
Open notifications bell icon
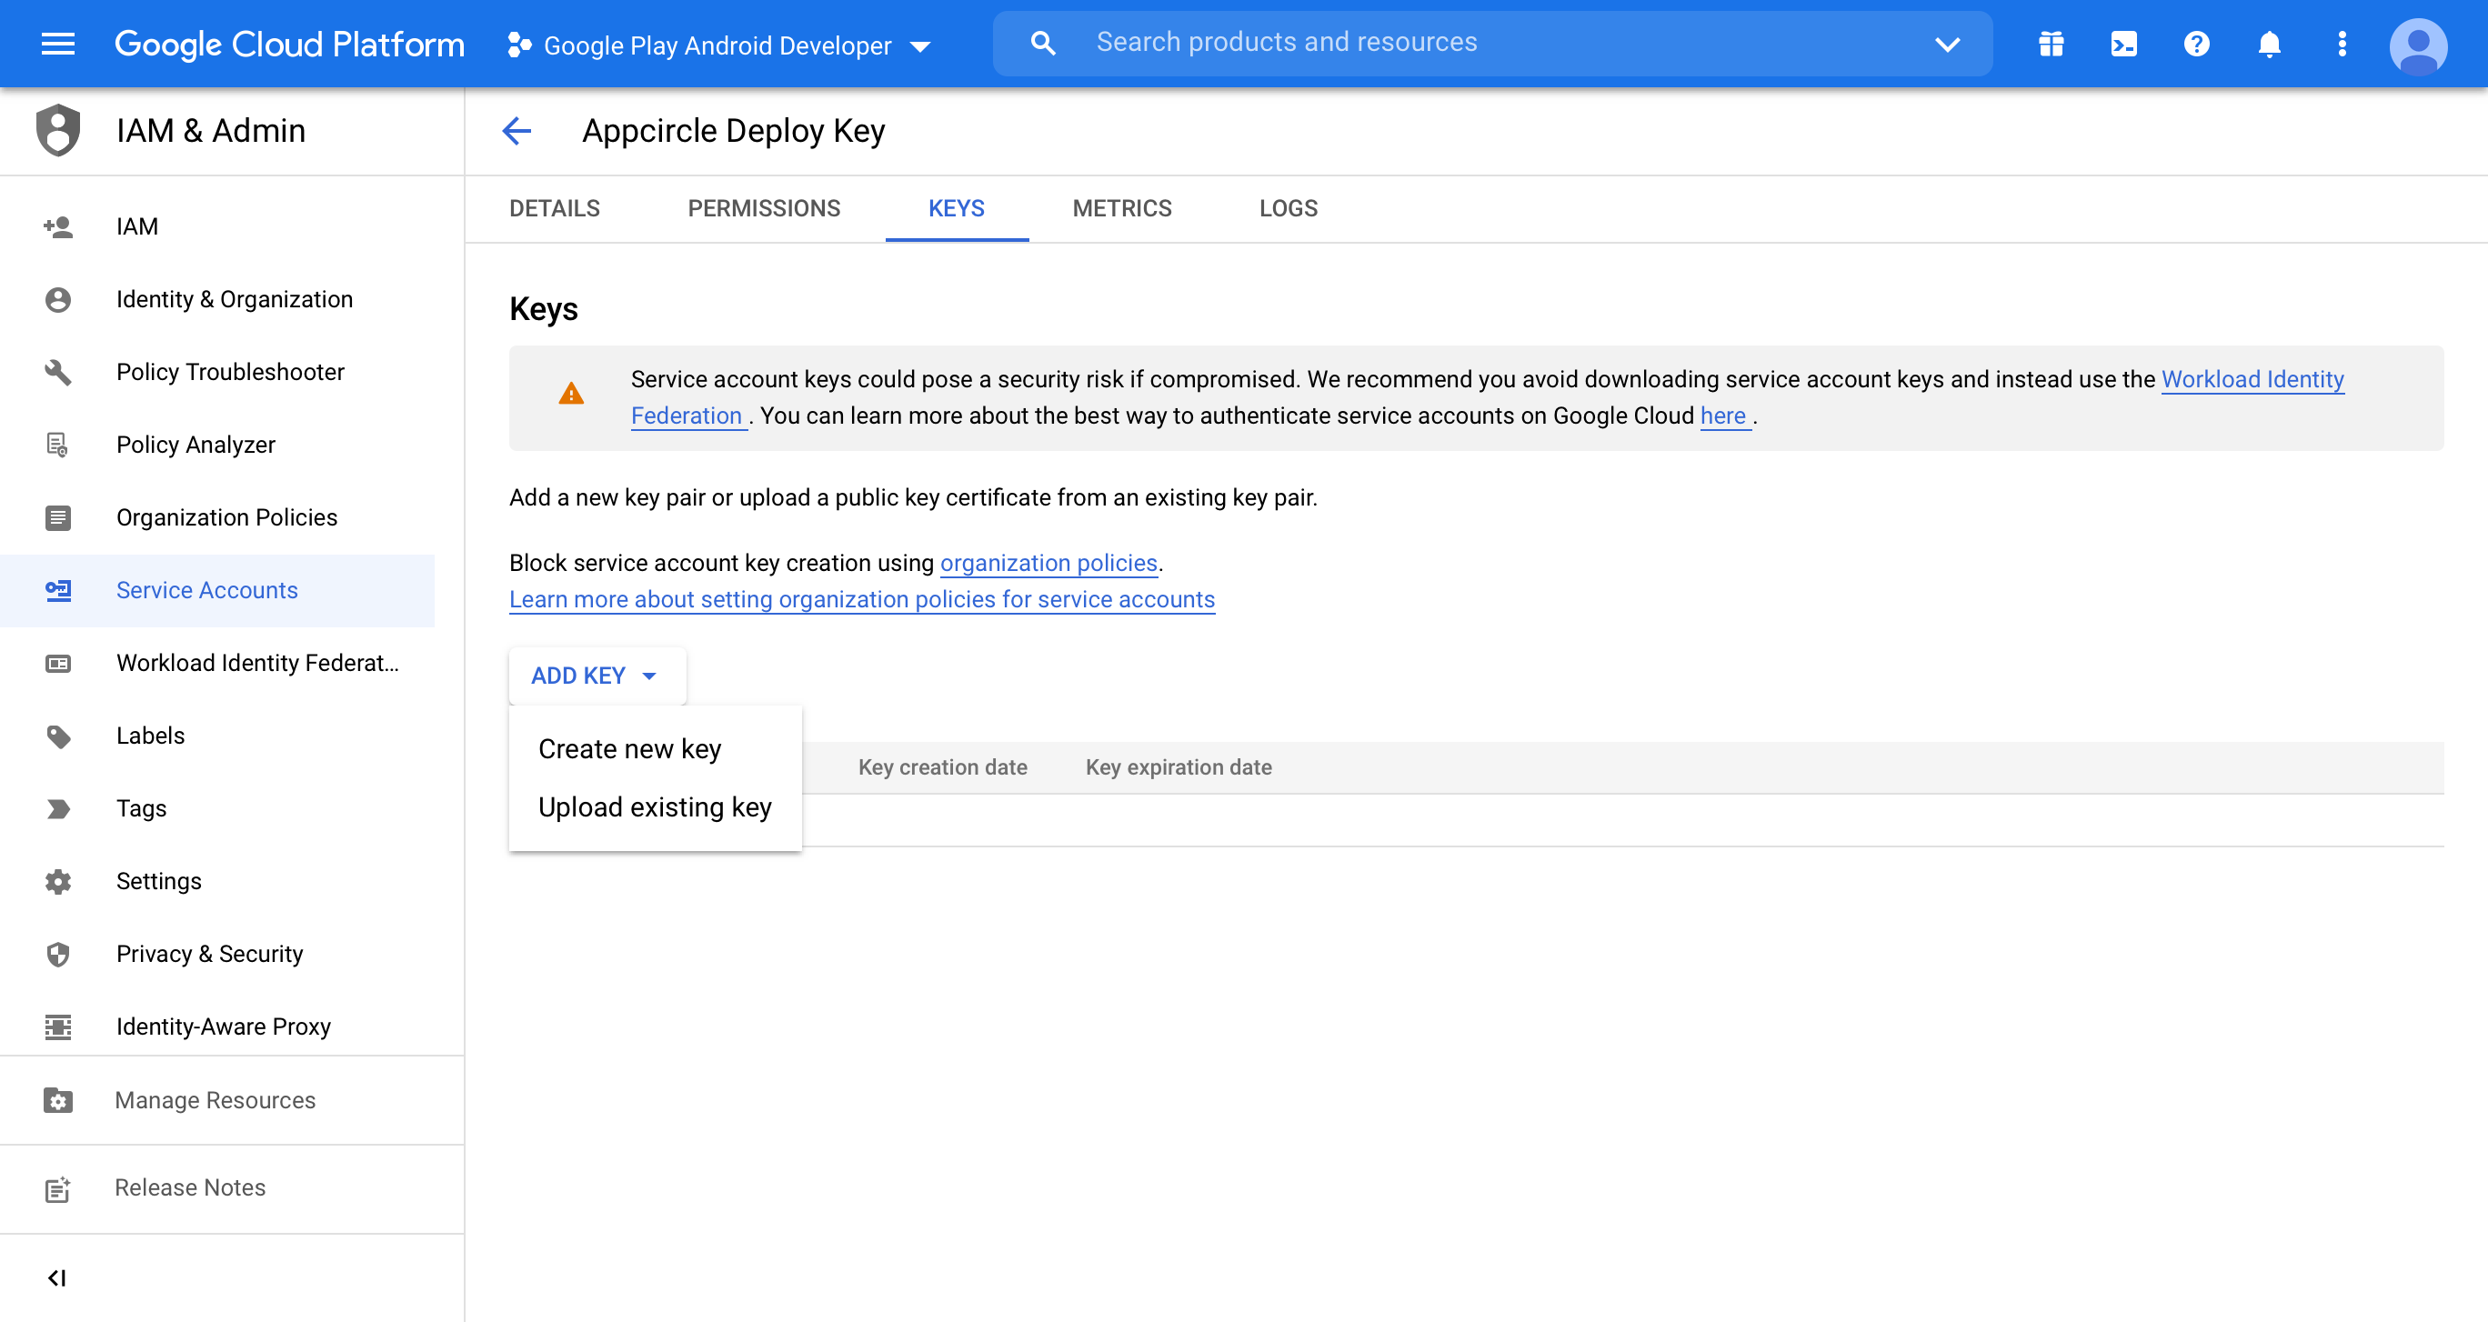coord(2269,44)
